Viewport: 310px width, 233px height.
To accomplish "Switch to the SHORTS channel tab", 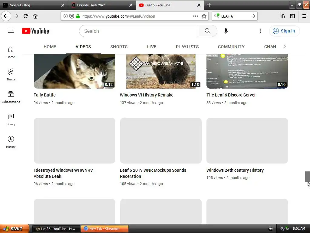I will pos(119,47).
